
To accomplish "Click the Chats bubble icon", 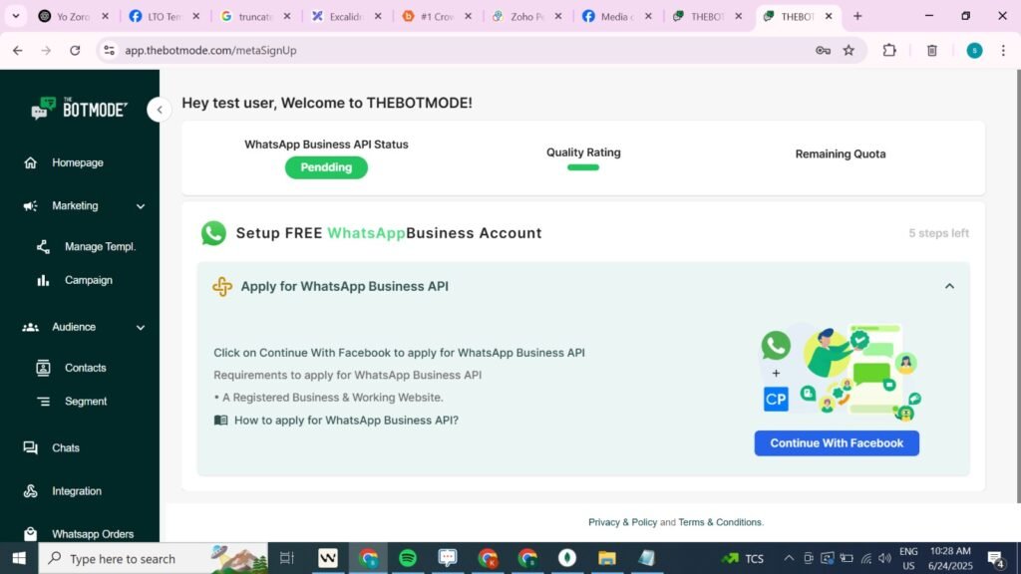I will (x=31, y=447).
